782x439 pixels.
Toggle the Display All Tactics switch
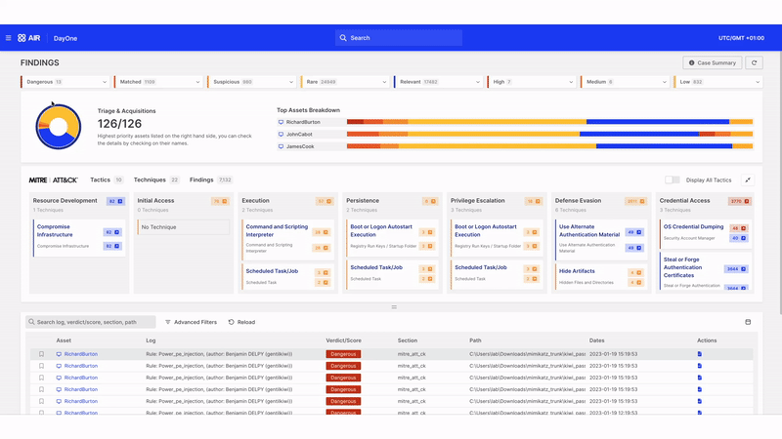pyautogui.click(x=673, y=180)
